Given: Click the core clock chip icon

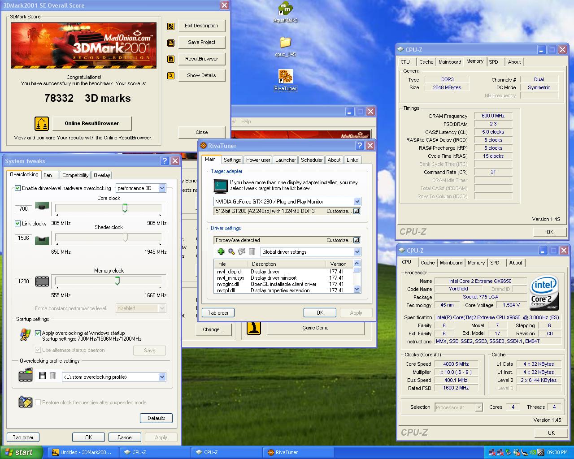Looking at the screenshot, I should 42,208.
